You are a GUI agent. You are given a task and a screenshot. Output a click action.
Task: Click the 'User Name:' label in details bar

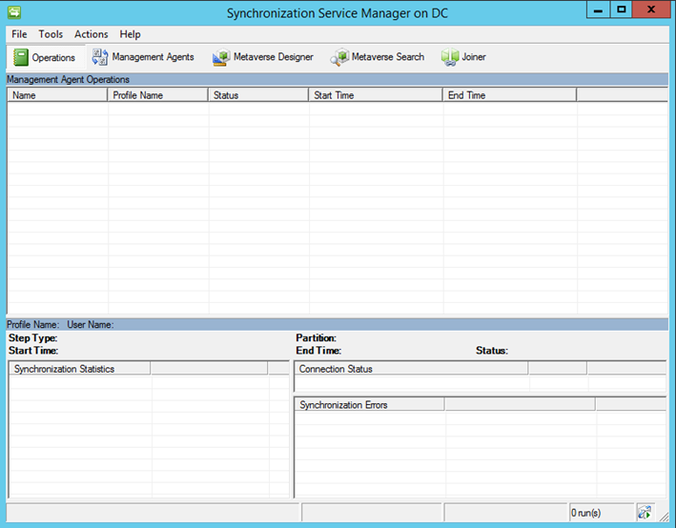point(91,325)
